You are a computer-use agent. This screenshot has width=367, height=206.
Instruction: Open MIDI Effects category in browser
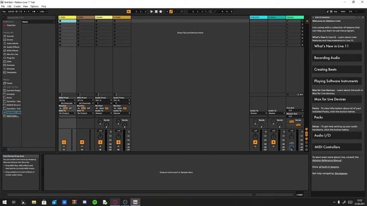(x=13, y=51)
